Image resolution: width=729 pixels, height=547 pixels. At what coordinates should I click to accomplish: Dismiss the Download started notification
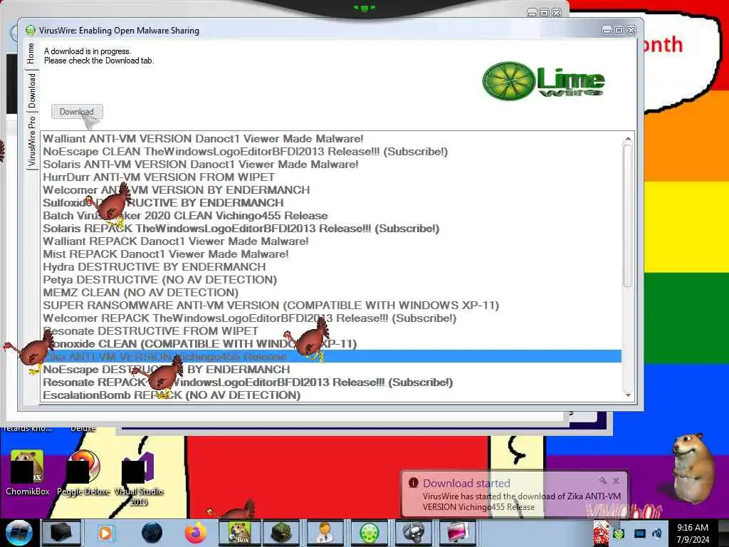[616, 481]
